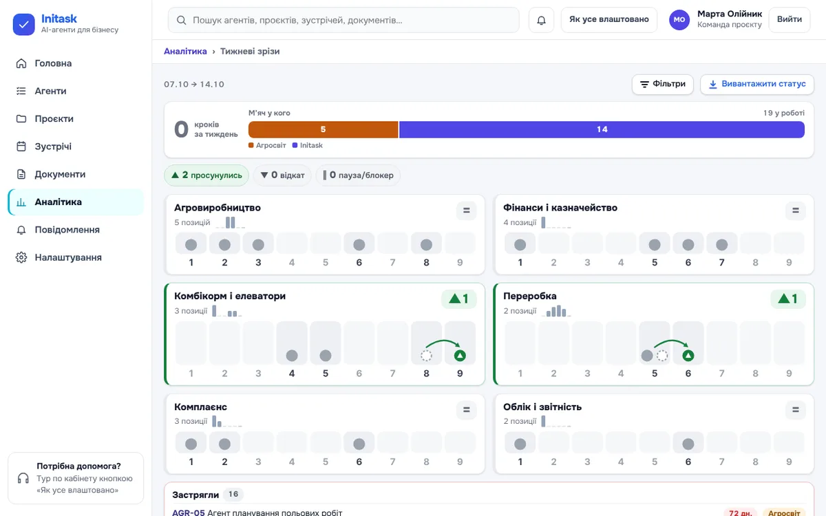Click the equals status icon on Облік і звітність card
This screenshot has width=826, height=516.
[x=795, y=410]
